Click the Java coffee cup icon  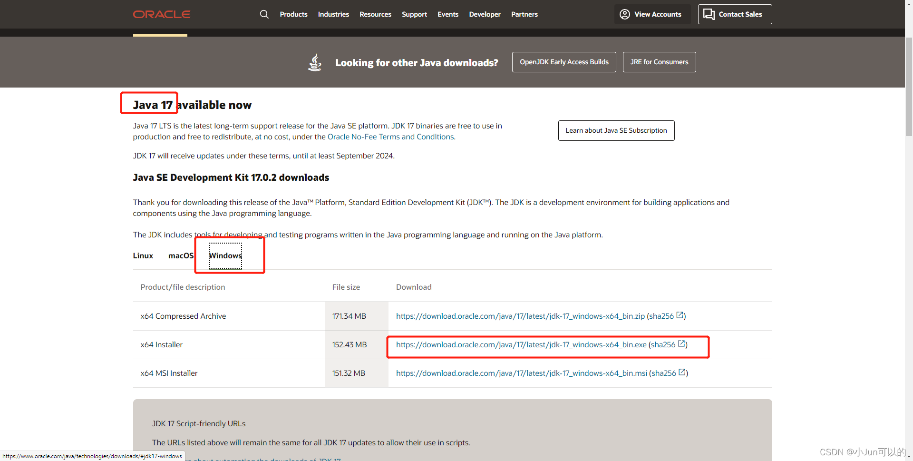(x=315, y=62)
